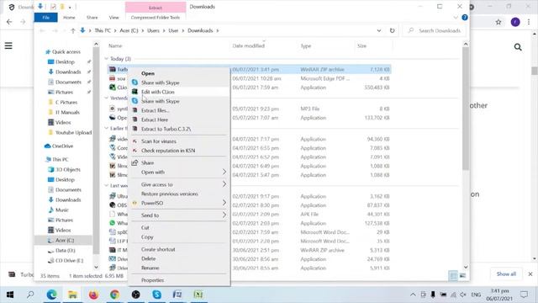Open the address bar history dropdown
Viewport: 538px width, 303px height.
pos(379,30)
